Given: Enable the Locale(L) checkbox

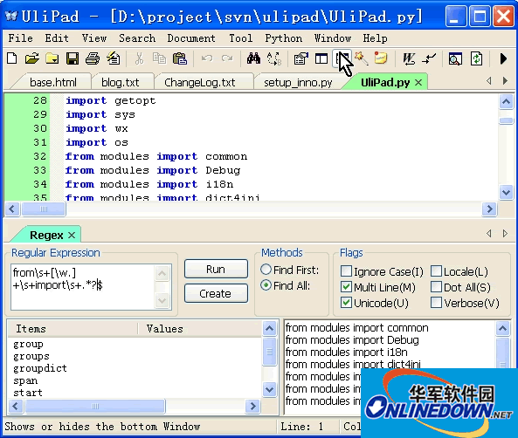Looking at the screenshot, I should 436,271.
